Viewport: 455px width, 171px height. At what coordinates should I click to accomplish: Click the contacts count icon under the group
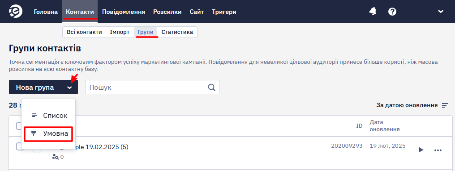point(55,157)
